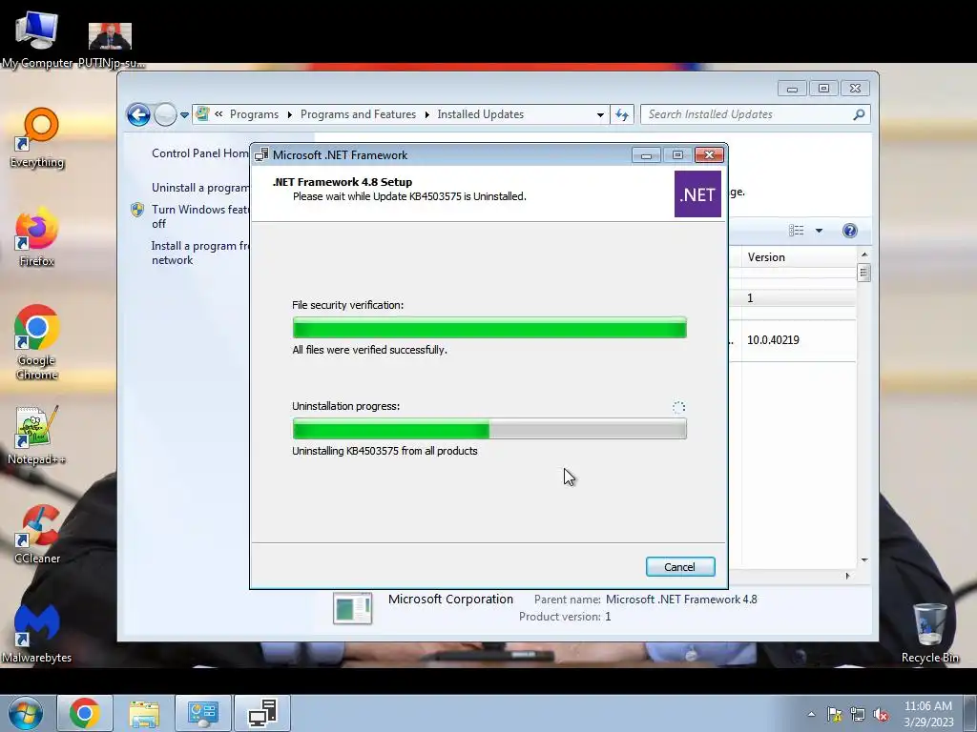Click the vertical scrollbar down arrow
The image size is (977, 732).
click(x=864, y=560)
